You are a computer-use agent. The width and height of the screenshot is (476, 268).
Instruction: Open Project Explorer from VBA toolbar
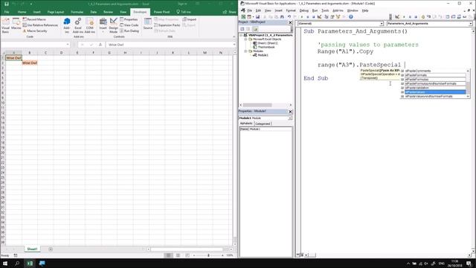[x=327, y=17]
